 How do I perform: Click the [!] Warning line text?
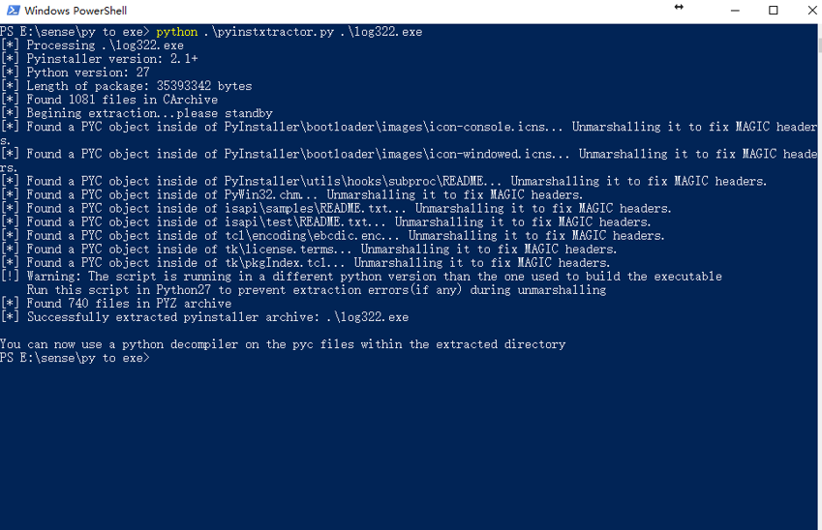pos(361,277)
